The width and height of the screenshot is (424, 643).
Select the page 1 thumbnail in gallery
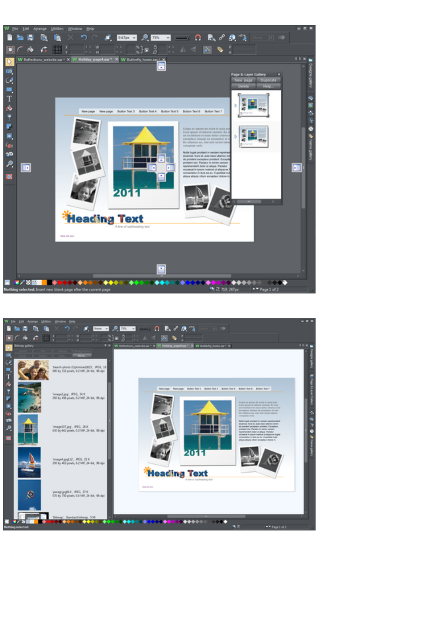[x=253, y=105]
